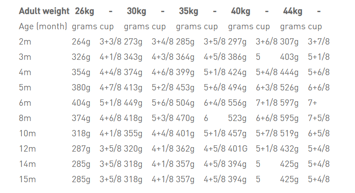Select the 432g value in 12m row

pos(289,148)
